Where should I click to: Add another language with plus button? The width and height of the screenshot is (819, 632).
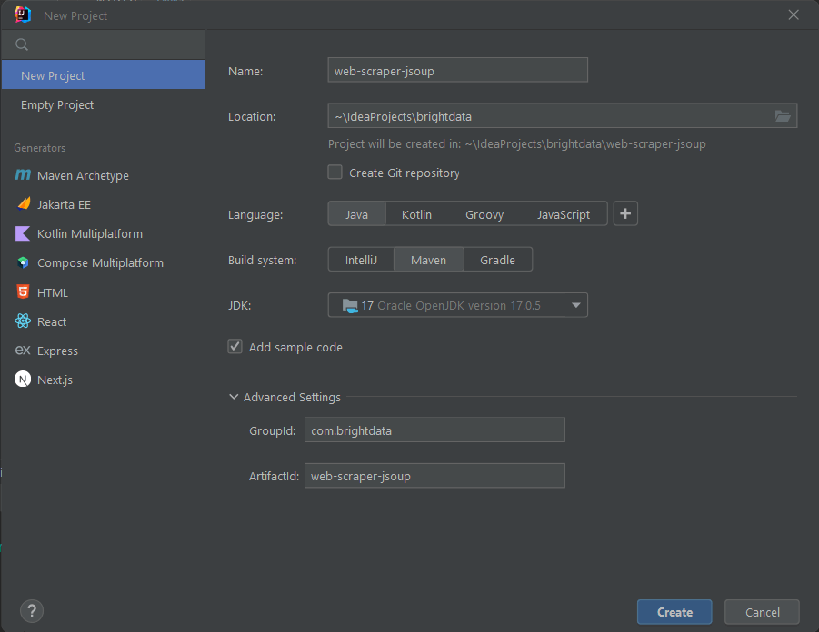(625, 214)
